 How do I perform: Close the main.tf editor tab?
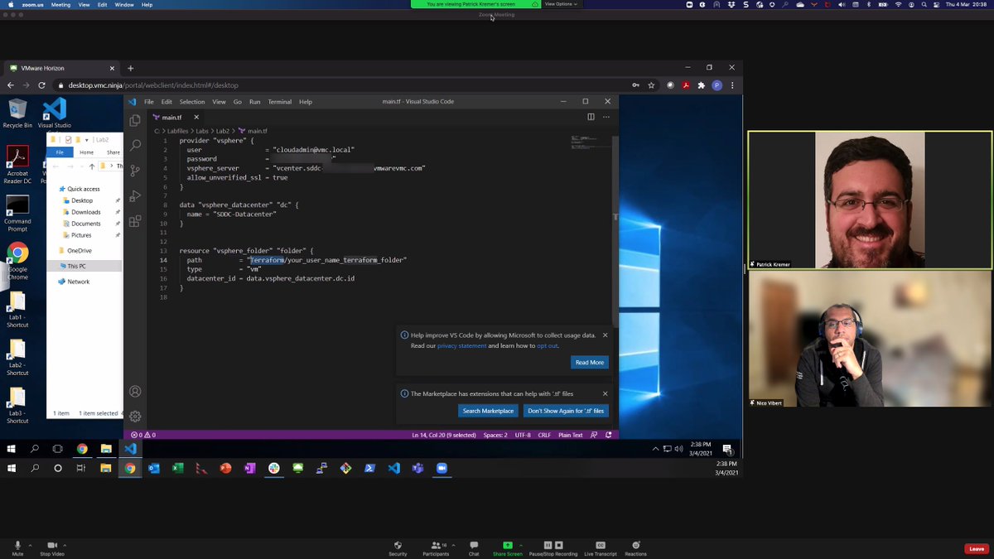196,117
